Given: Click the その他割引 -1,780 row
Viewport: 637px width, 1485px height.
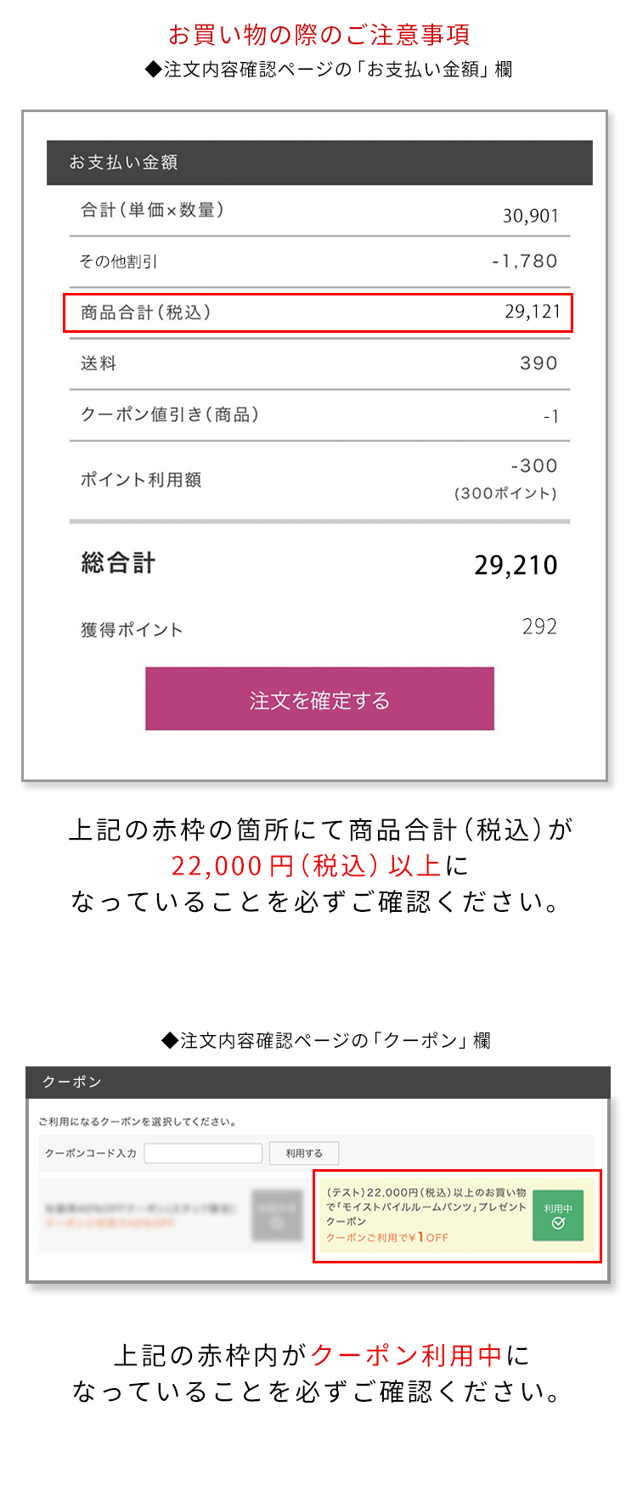Looking at the screenshot, I should pyautogui.click(x=319, y=262).
